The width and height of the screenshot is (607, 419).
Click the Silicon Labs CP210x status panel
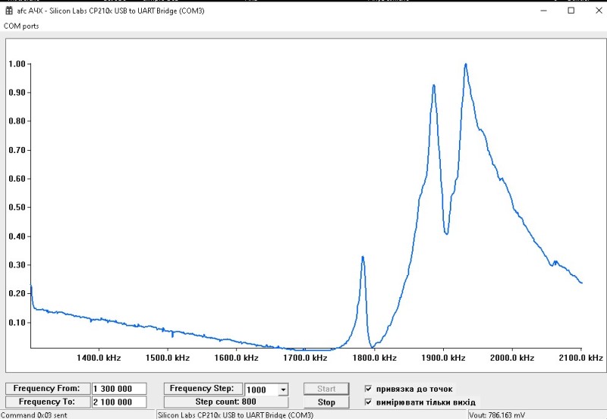click(x=235, y=415)
